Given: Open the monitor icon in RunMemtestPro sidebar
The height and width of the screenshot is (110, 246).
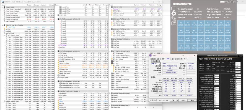Looking at the screenshot, I should 174,9.
